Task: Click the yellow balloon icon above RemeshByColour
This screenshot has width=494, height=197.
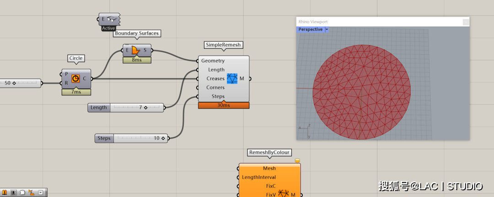Action: click(x=297, y=161)
